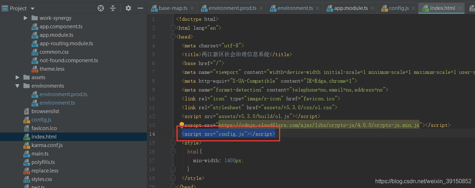Select common.css in project tree
The width and height of the screenshot is (475, 188).
(x=54, y=52)
